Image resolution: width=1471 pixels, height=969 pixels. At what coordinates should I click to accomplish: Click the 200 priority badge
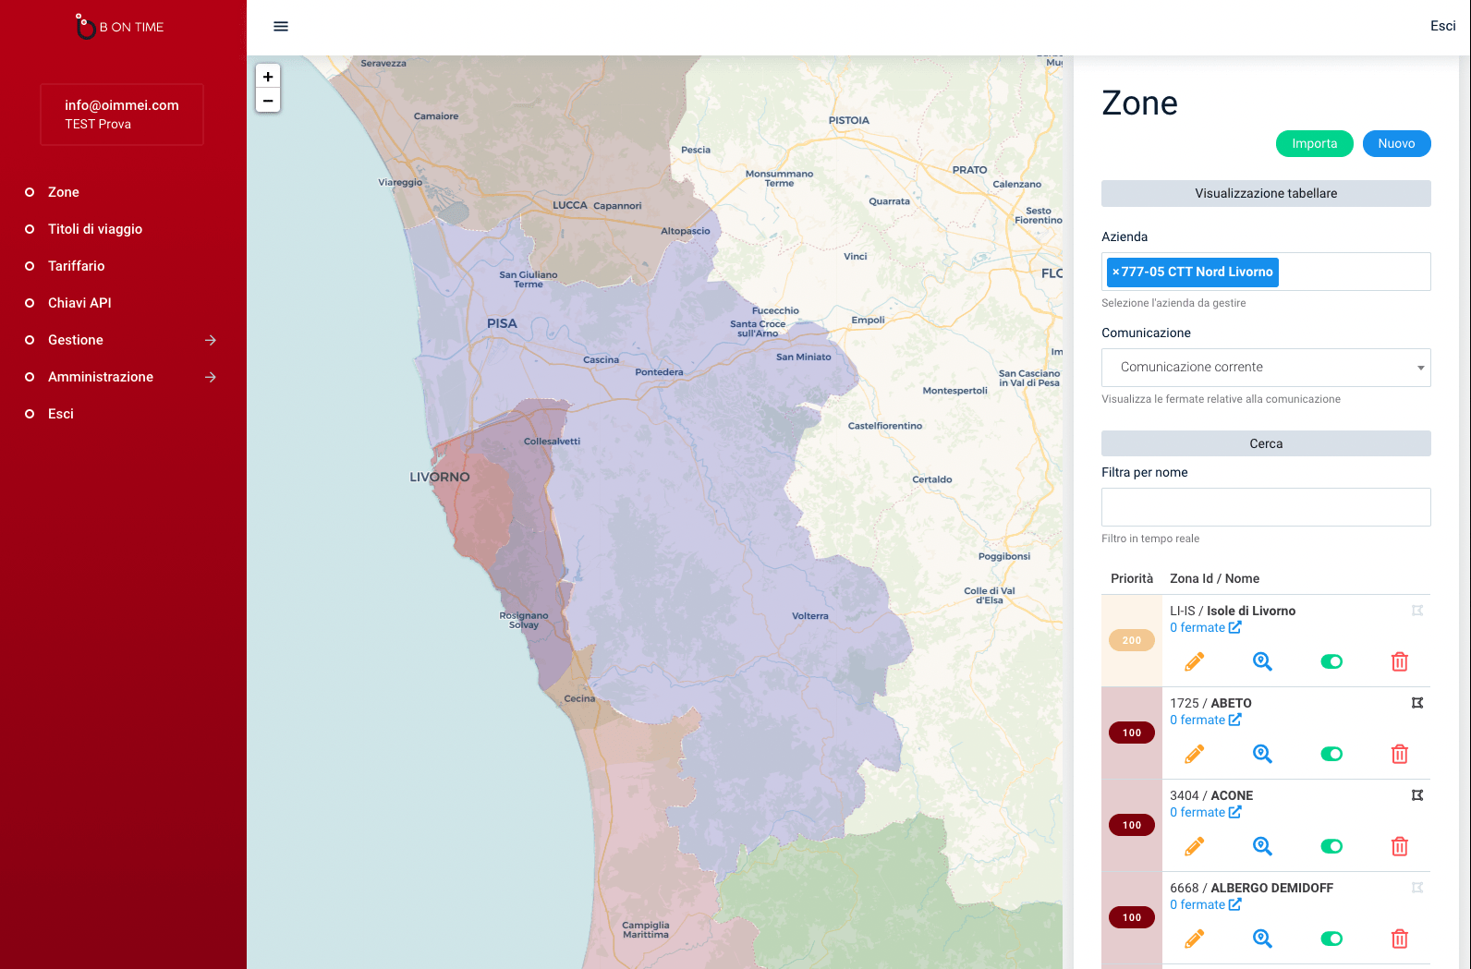(1132, 640)
